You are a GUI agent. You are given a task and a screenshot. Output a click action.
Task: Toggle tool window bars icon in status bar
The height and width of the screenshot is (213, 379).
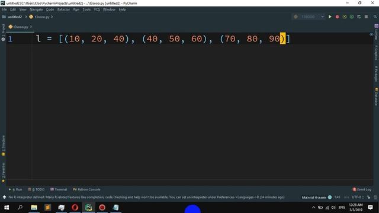click(4, 197)
